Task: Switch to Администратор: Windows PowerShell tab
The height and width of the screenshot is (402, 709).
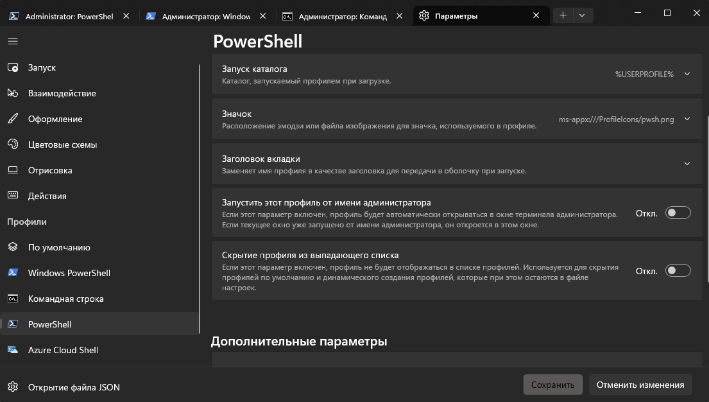Action: coord(206,16)
